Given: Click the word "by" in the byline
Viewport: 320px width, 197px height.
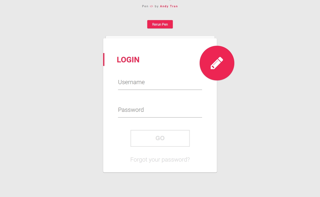Looking at the screenshot, I should point(157,6).
